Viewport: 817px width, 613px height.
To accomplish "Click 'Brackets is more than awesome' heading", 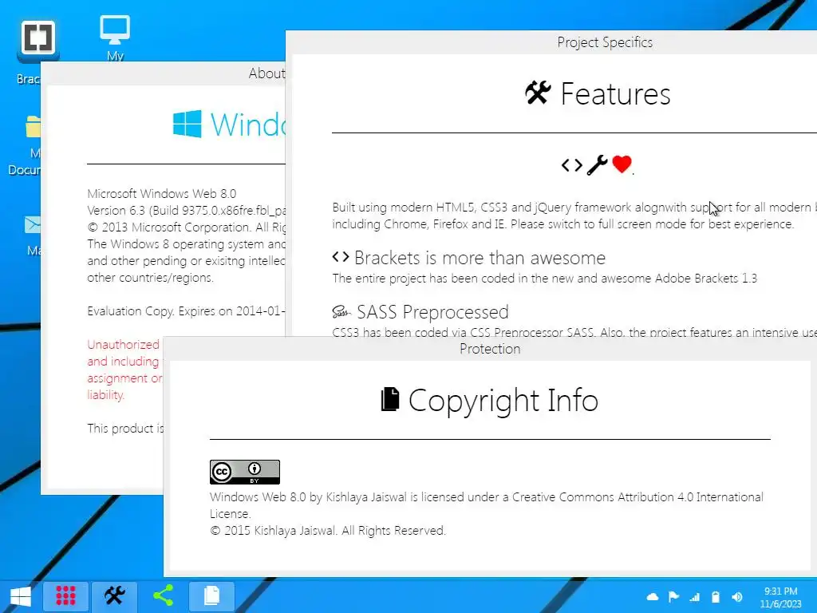I will pos(480,258).
